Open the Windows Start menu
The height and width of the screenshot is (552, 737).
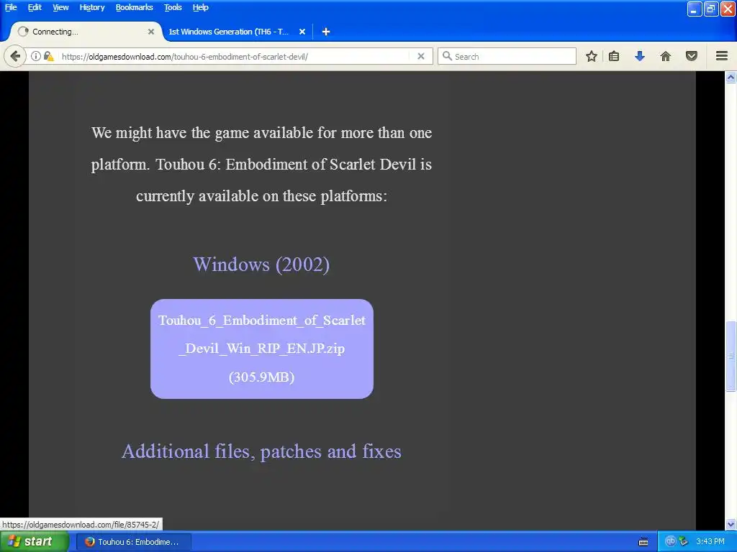click(x=33, y=542)
